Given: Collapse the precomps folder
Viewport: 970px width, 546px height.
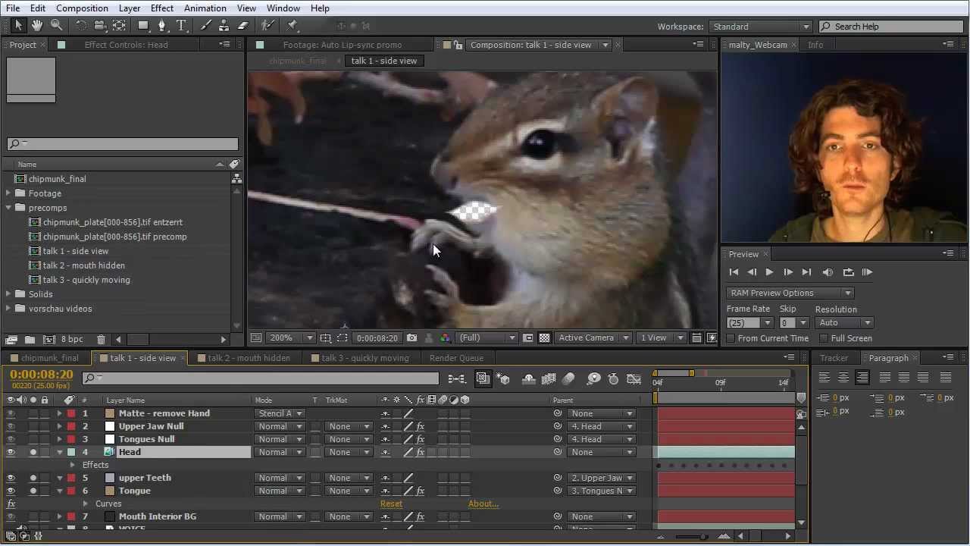Looking at the screenshot, I should coord(9,208).
